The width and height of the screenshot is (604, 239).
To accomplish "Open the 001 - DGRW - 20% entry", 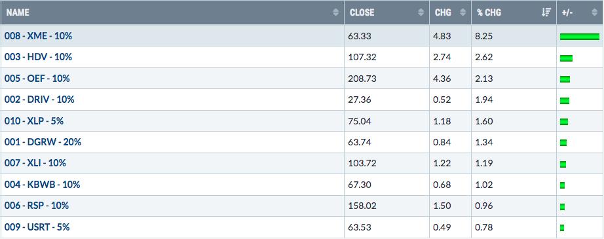I will pyautogui.click(x=43, y=142).
